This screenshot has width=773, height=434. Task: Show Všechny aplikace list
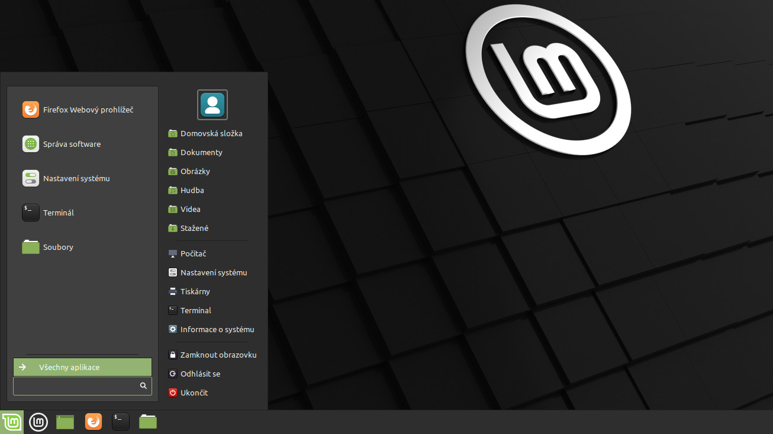coord(82,367)
